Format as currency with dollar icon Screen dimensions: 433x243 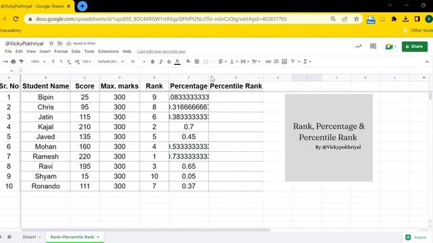53,61
